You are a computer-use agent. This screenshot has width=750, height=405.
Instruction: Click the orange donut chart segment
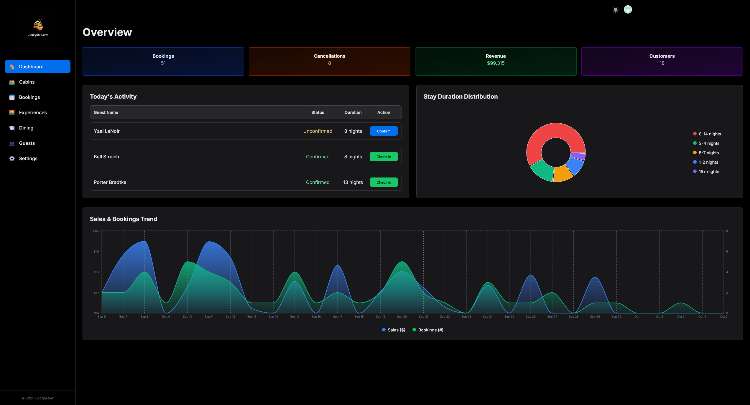(x=562, y=174)
